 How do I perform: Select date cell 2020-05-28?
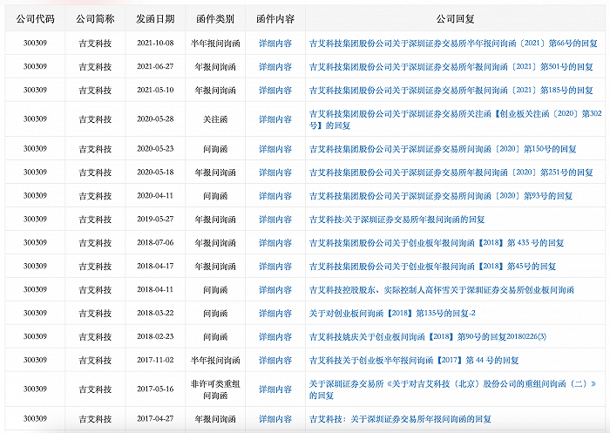coord(155,119)
